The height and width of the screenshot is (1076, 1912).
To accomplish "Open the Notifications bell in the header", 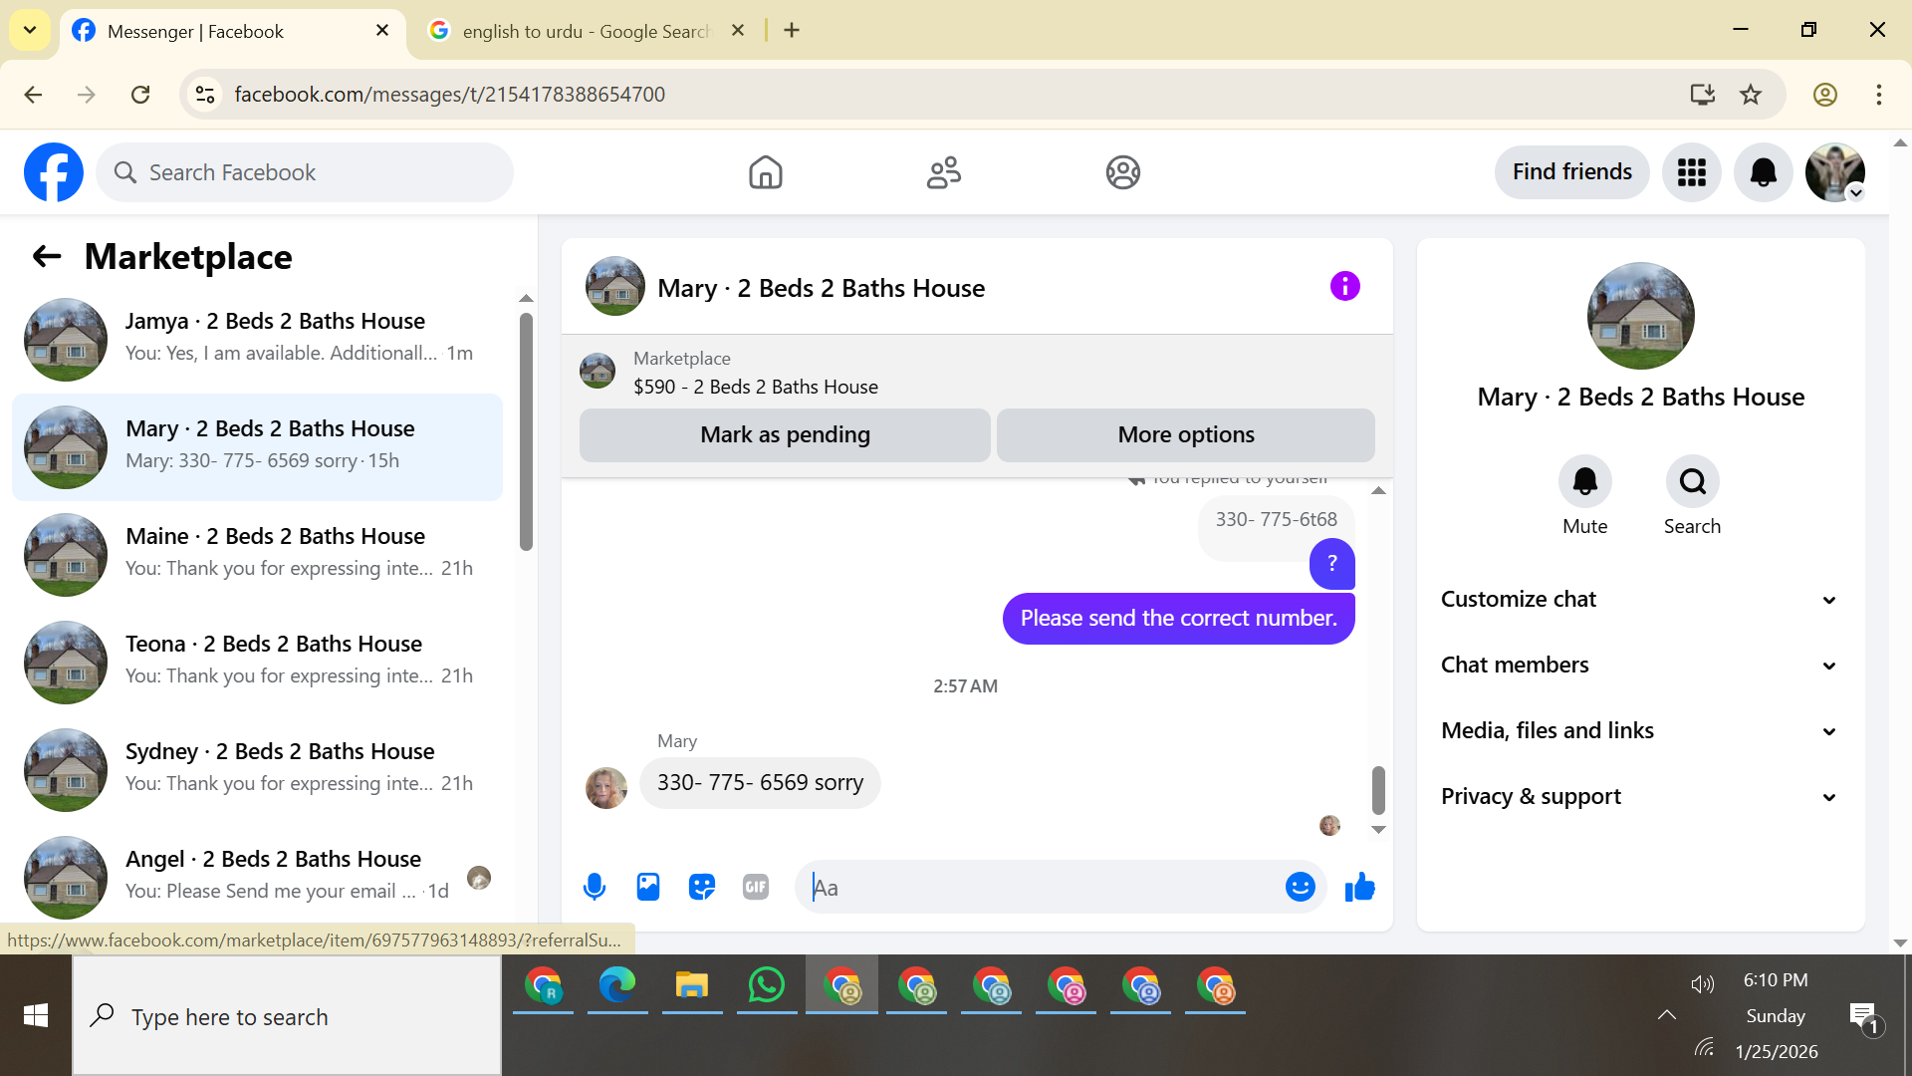I will pos(1763,172).
